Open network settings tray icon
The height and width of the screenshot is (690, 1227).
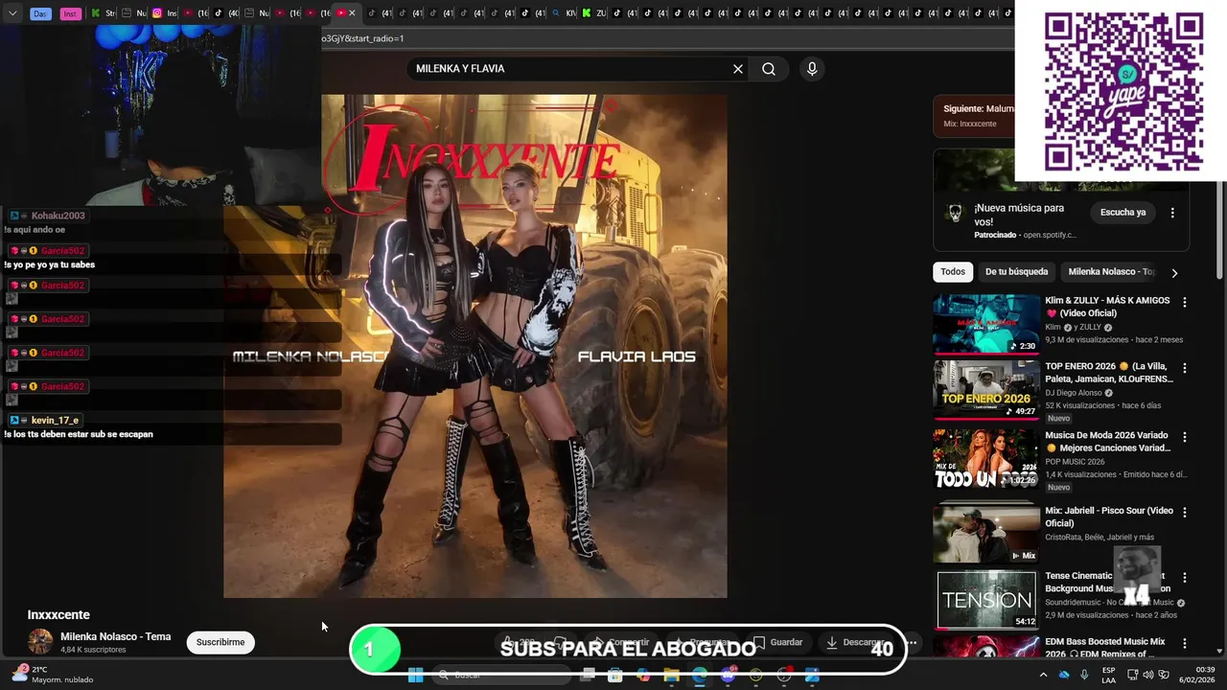(1132, 675)
